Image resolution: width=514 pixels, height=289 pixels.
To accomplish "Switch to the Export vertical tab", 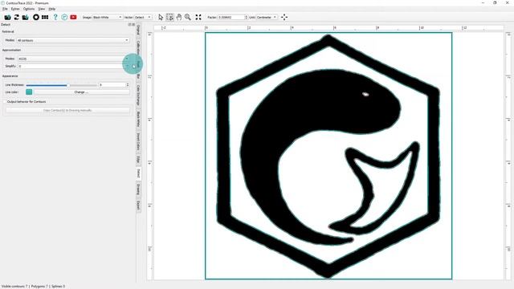I will [138, 206].
